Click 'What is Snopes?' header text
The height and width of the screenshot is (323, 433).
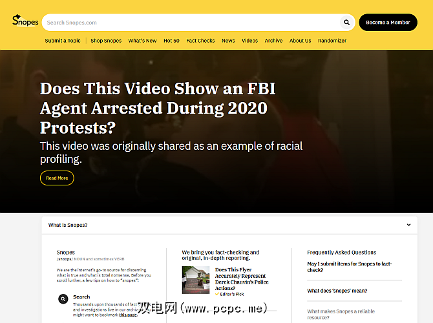(x=68, y=225)
